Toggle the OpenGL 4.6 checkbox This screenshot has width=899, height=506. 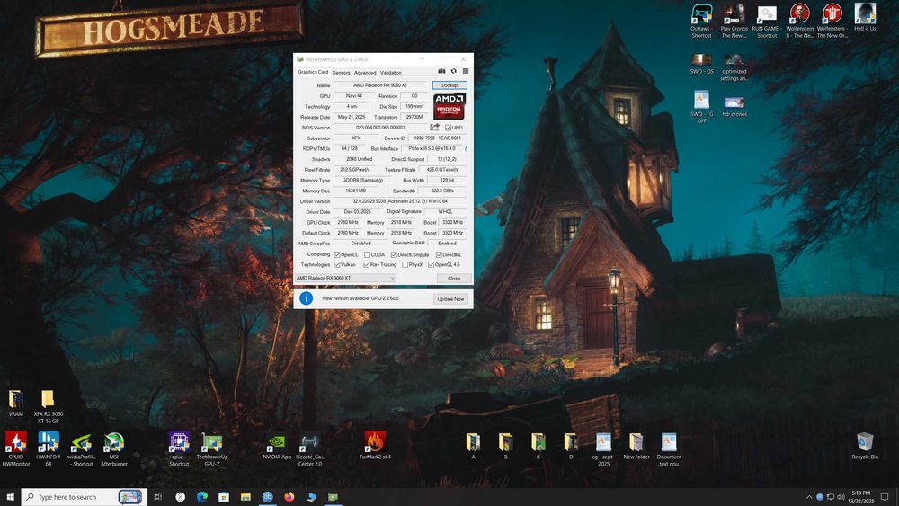coord(432,265)
